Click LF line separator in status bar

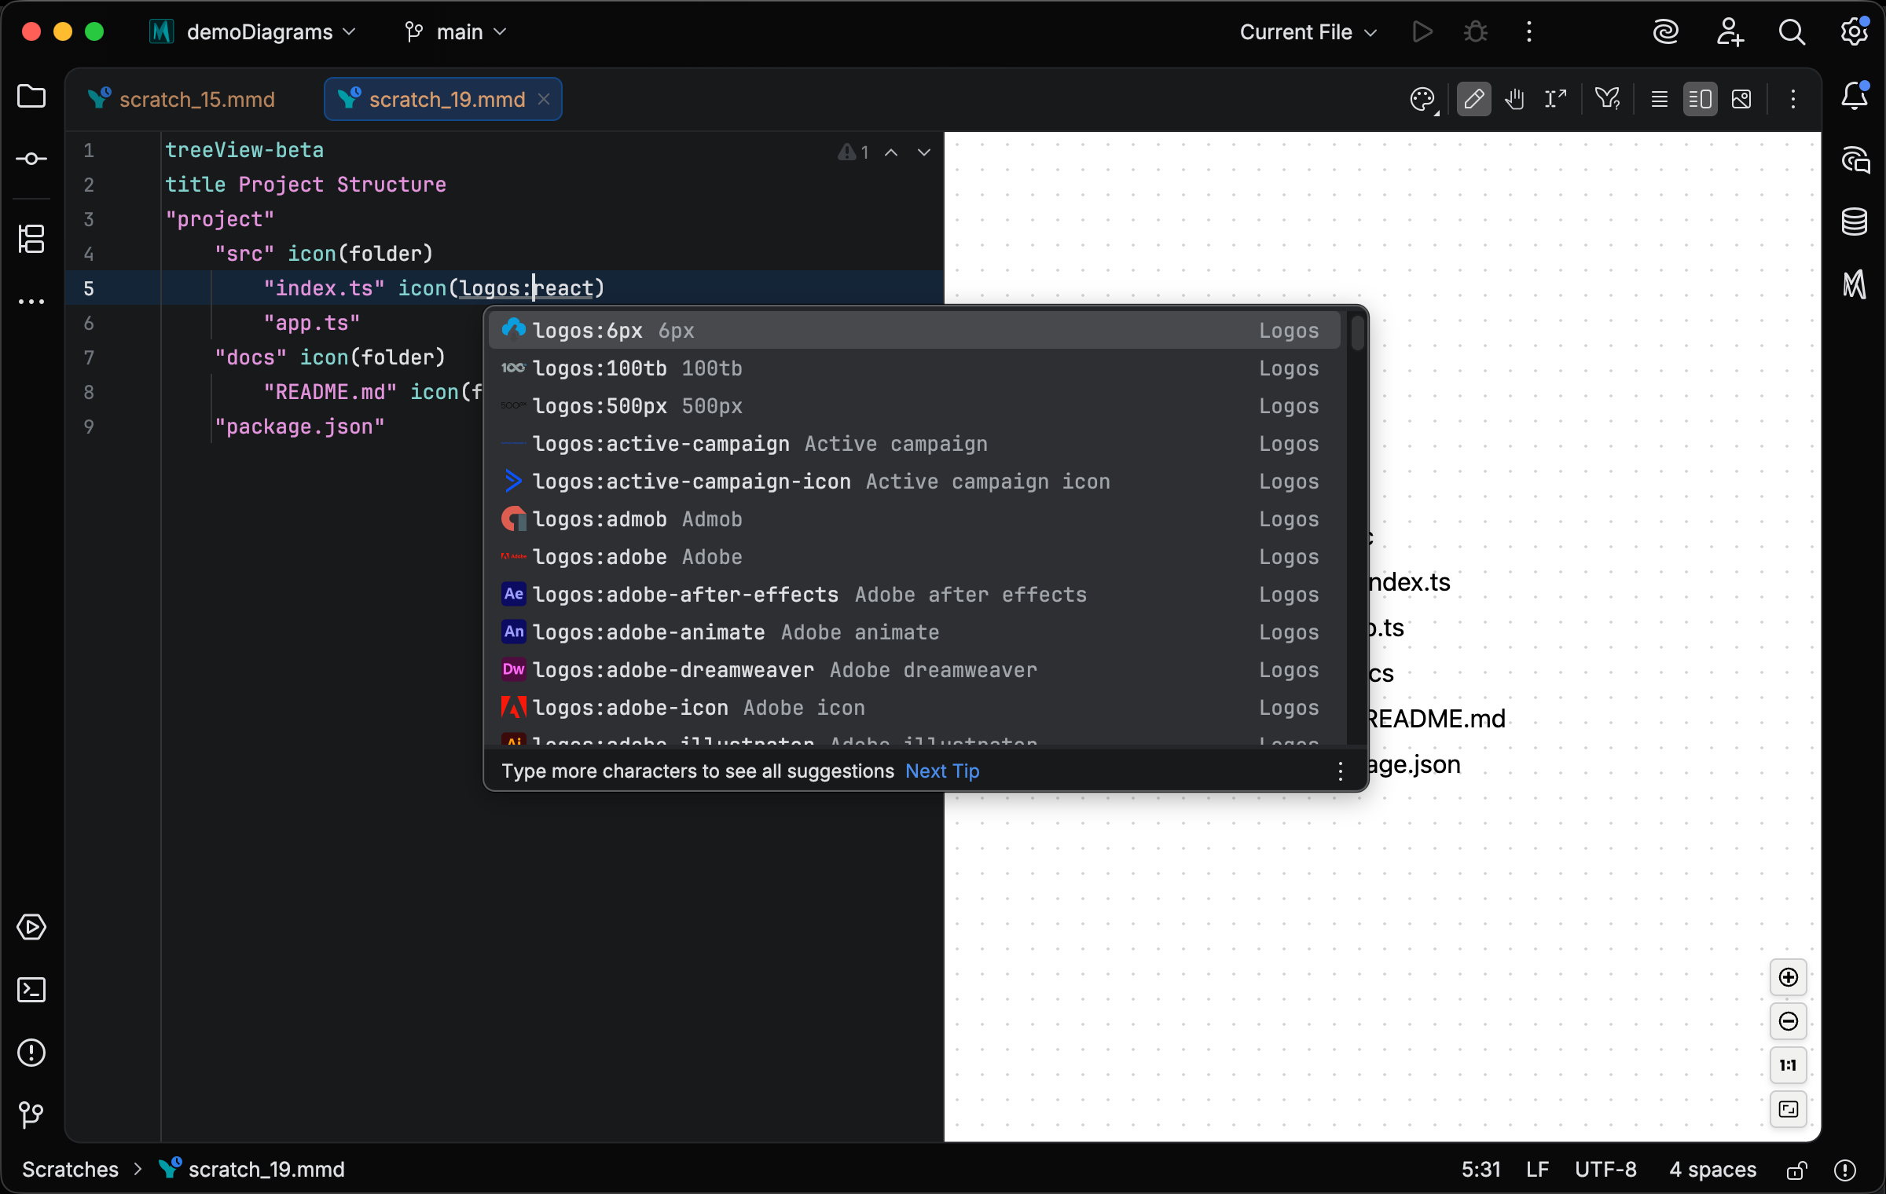click(1537, 1170)
